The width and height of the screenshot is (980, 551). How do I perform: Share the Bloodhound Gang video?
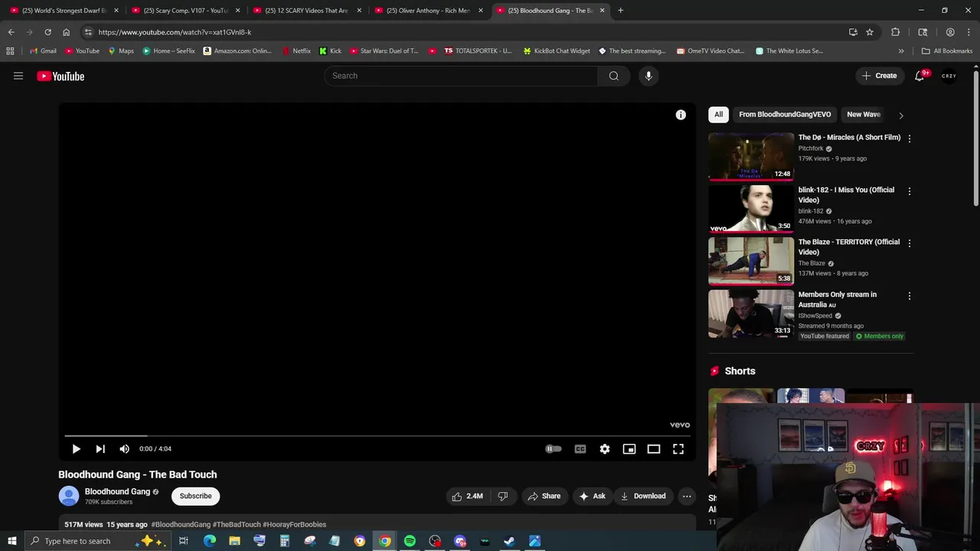[x=544, y=496]
